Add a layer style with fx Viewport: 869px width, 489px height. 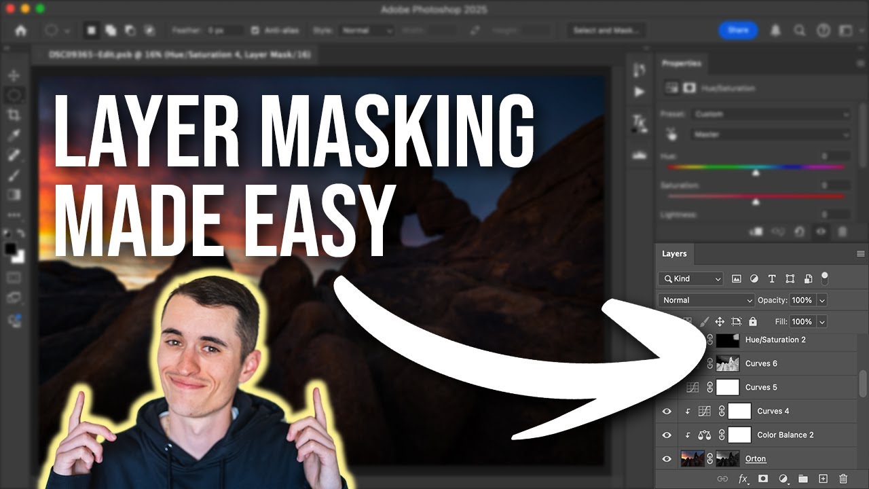click(x=743, y=479)
